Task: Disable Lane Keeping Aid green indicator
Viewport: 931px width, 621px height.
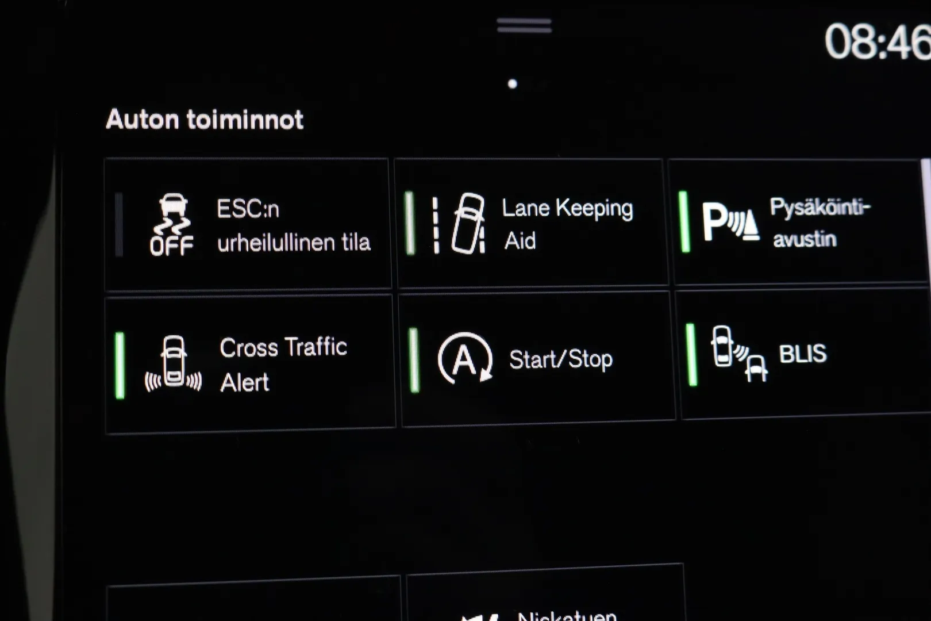Action: (x=410, y=223)
